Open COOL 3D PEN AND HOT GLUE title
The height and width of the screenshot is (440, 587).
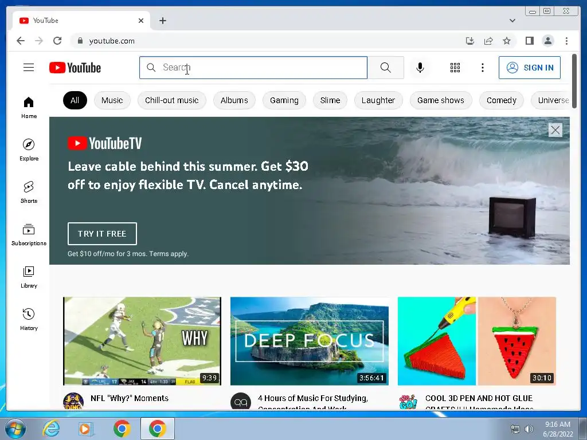click(479, 402)
